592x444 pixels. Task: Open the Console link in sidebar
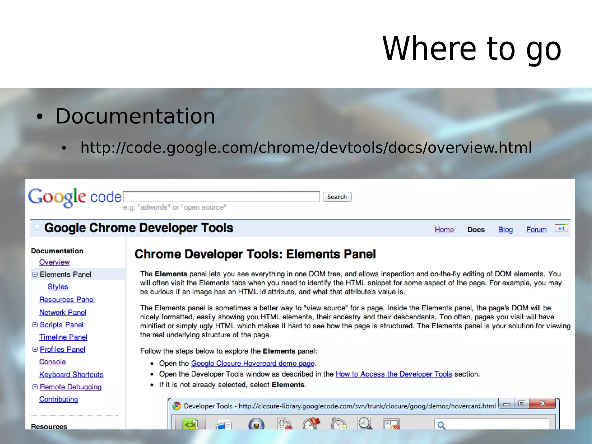[x=52, y=362]
